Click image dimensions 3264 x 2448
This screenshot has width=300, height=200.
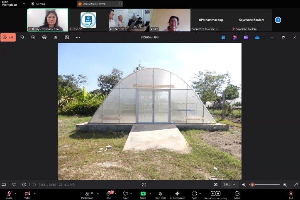coord(47,185)
